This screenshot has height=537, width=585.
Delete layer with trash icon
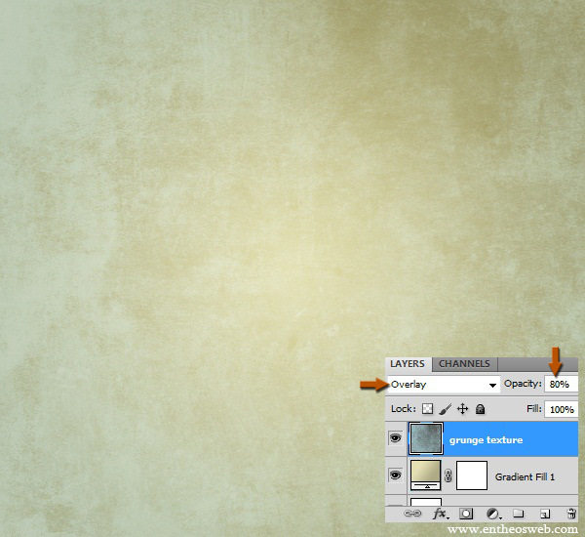[571, 514]
